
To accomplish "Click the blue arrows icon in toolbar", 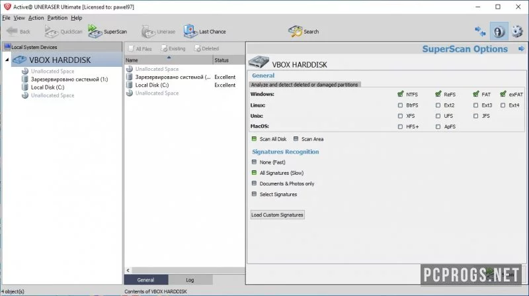I will [x=480, y=31].
